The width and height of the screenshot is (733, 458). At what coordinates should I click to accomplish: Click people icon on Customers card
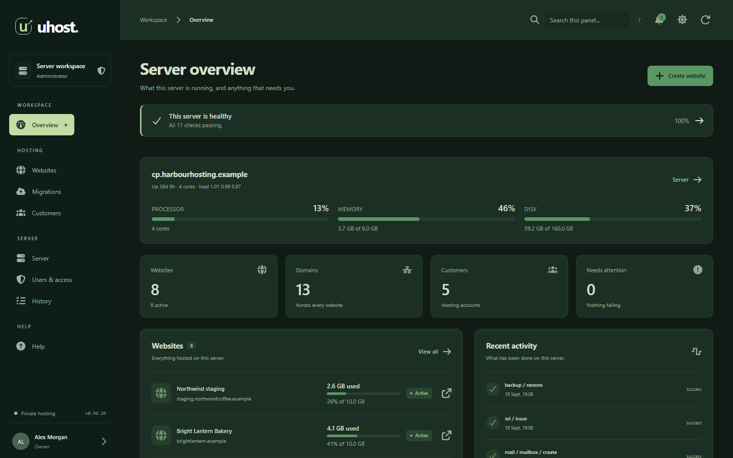click(x=553, y=270)
